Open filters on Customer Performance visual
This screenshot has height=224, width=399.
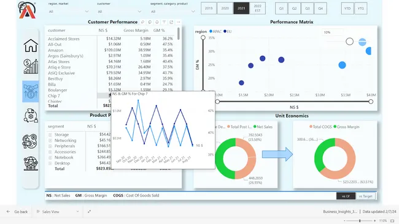coord(164,22)
